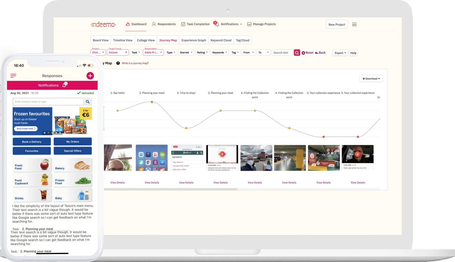Reset filters using the circled X icon
This screenshot has height=262, width=455.
(303, 52)
